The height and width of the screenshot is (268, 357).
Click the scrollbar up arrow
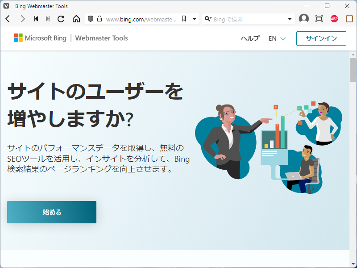pyautogui.click(x=353, y=54)
